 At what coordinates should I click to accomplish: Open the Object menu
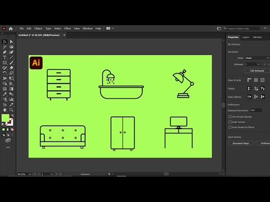(38, 29)
